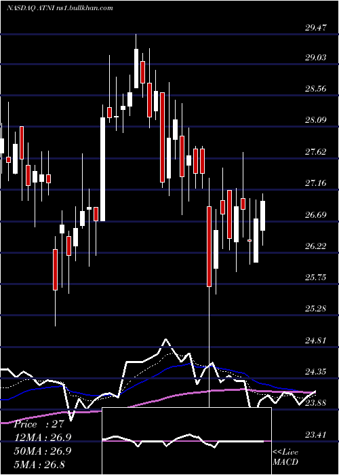Click the 27.16 price axis label
This screenshot has height=475, width=339.
point(316,183)
